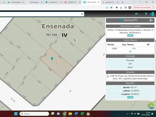Open the Plancheta download link
The width and height of the screenshot is (156, 117).
130,60
